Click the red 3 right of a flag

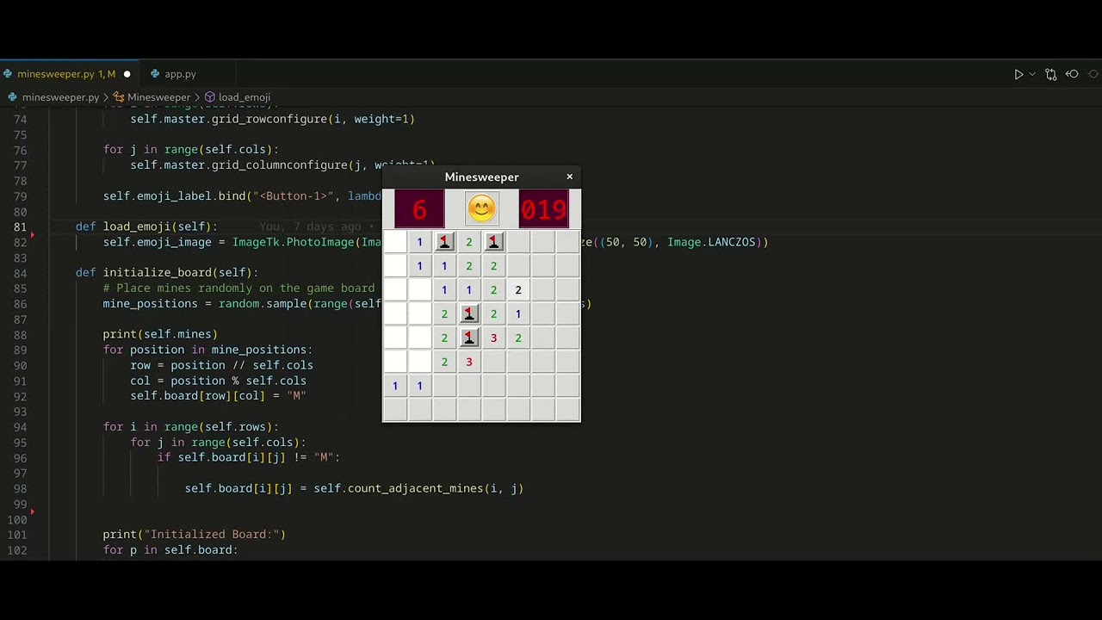coord(493,338)
